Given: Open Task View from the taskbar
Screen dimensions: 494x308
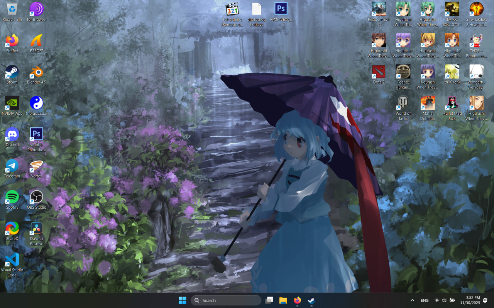Looking at the screenshot, I should pyautogui.click(x=269, y=300).
